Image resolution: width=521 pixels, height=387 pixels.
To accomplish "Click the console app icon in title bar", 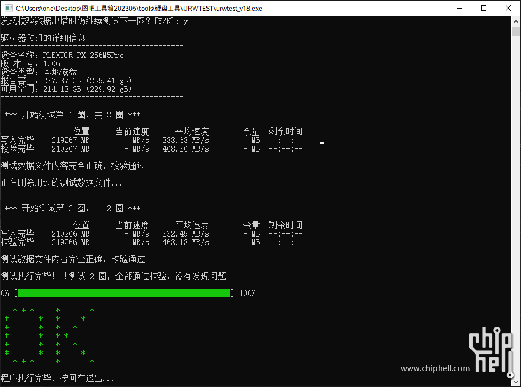I will point(9,8).
